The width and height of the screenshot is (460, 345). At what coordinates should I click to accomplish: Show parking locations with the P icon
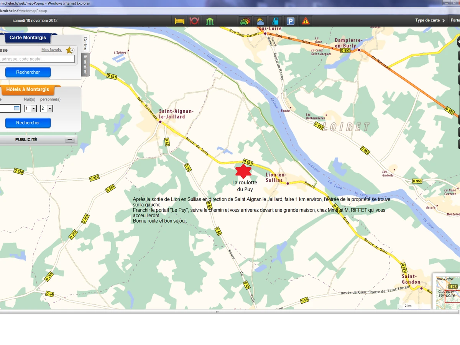[291, 21]
